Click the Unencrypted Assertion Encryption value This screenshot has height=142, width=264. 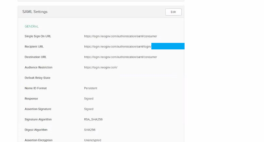pos(92,140)
